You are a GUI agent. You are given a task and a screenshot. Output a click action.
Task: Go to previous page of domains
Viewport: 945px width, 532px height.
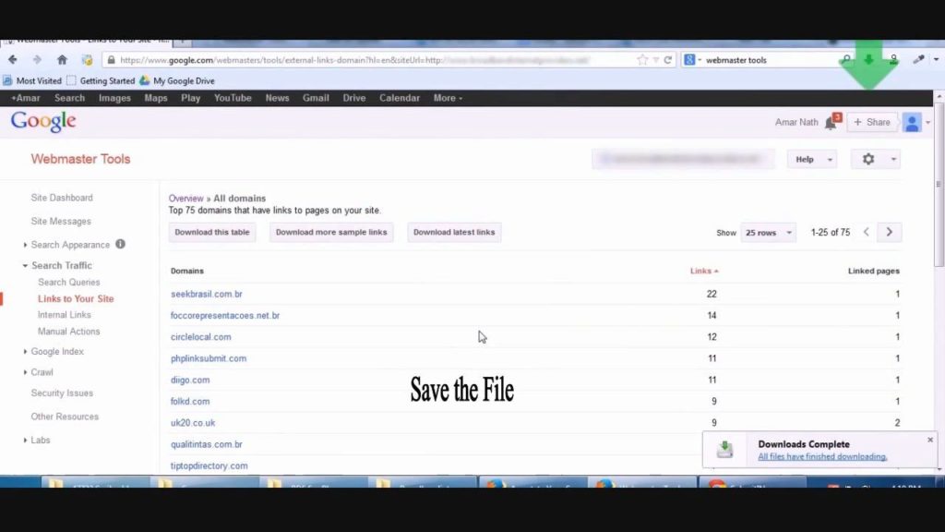click(x=866, y=232)
